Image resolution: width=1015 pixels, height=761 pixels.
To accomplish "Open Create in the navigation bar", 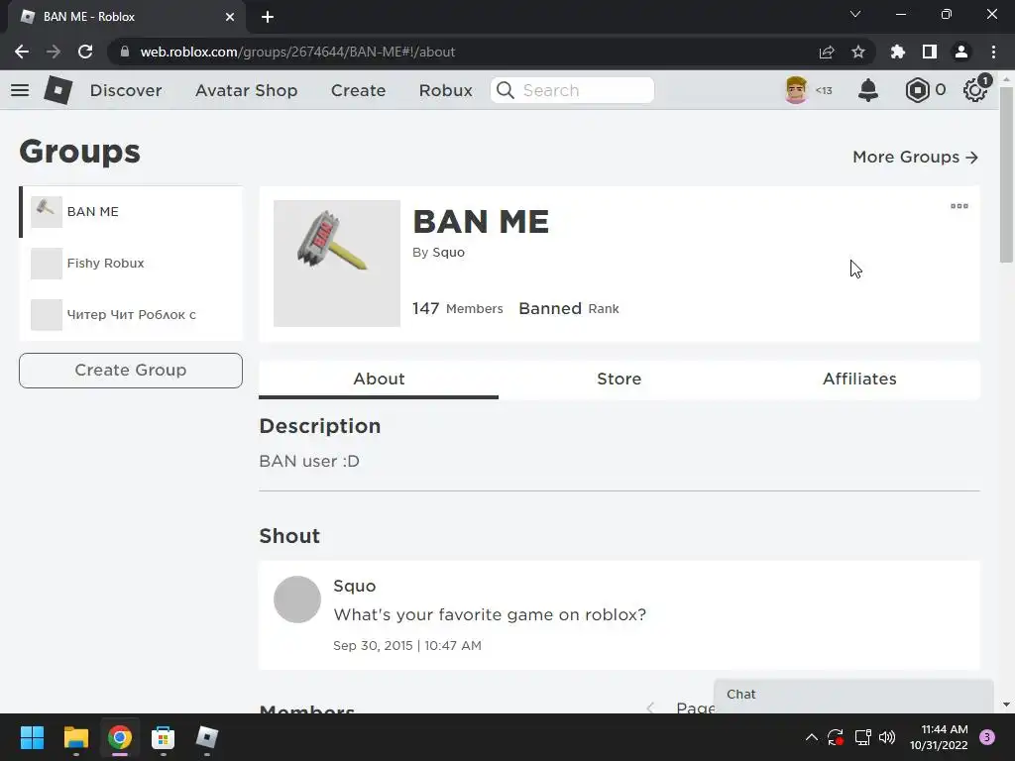I will point(359,90).
